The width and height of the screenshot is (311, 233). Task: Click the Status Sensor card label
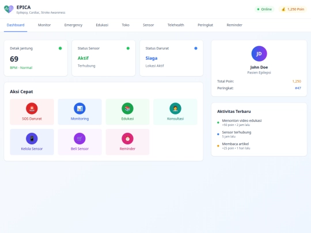(89, 48)
